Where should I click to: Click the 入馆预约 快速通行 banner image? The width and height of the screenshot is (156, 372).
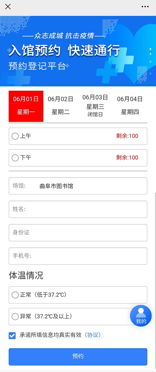click(x=78, y=51)
